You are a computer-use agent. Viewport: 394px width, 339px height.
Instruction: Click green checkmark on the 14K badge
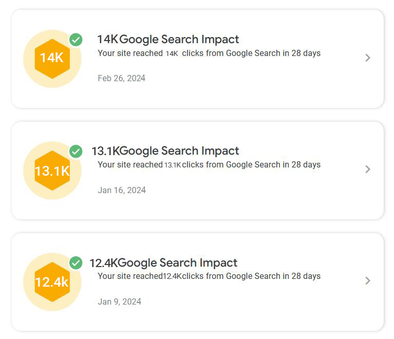(76, 40)
